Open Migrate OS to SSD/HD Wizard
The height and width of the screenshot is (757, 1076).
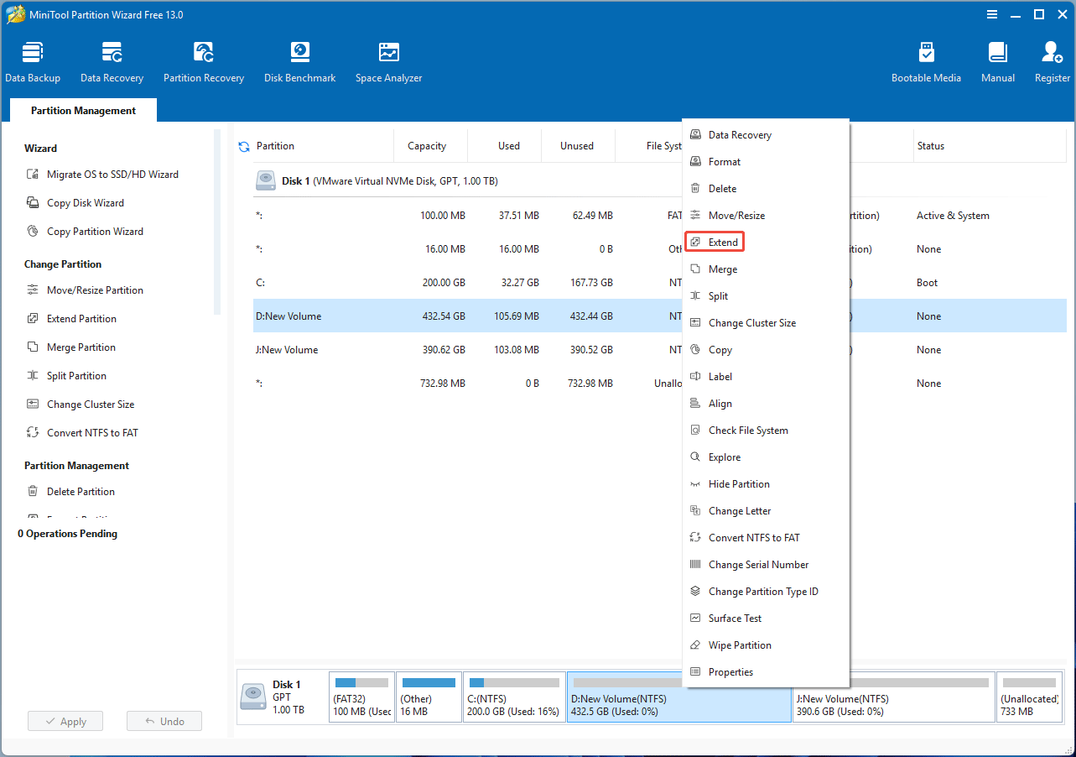(x=113, y=174)
